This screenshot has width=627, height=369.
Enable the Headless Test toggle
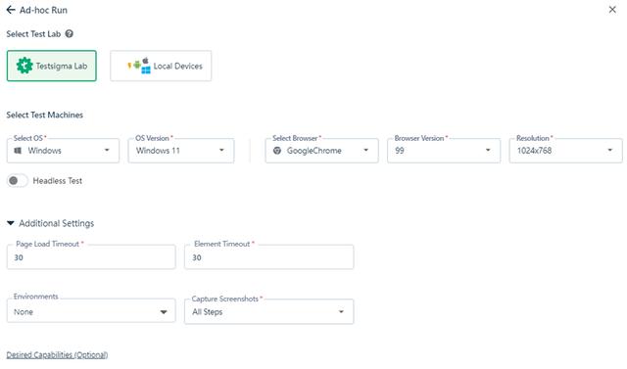[x=18, y=180]
